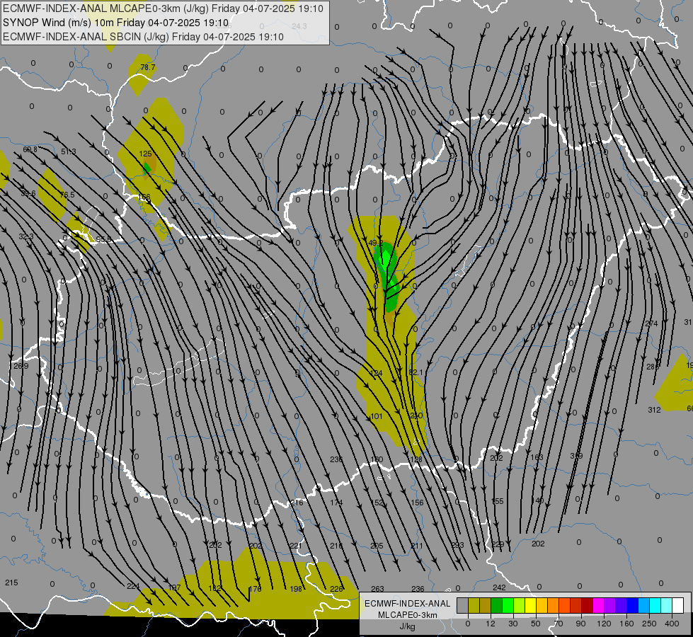Click the map value '211'
Viewport: 693px width, 637px height.
(417, 546)
